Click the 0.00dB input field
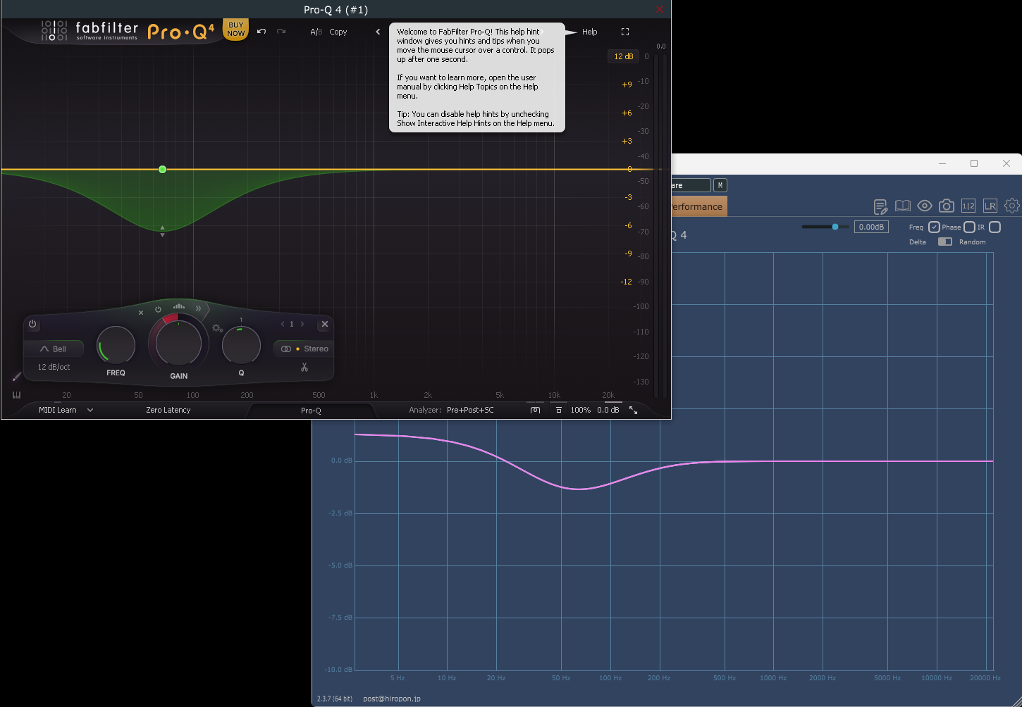Screen dimensions: 1022x707 (871, 227)
